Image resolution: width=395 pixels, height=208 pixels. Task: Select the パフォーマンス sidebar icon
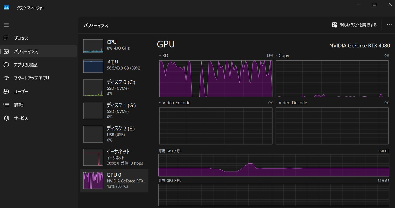6,52
